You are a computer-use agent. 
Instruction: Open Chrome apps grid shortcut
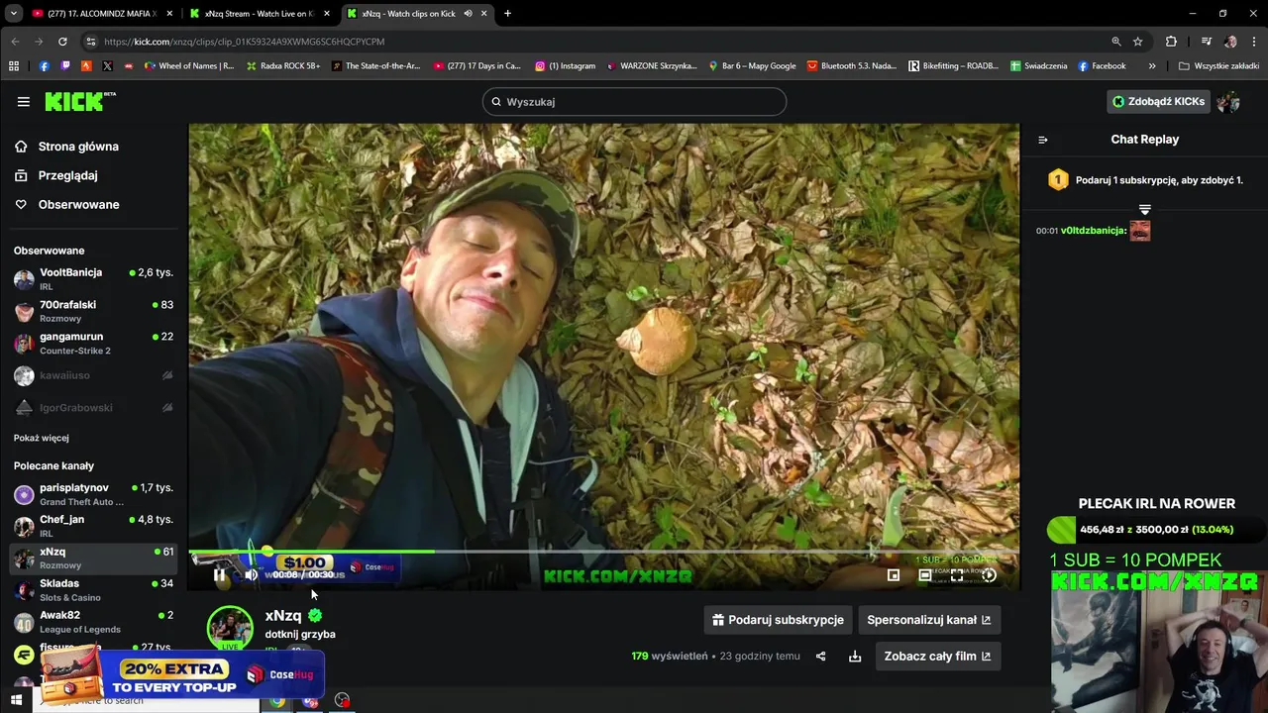[x=14, y=66]
